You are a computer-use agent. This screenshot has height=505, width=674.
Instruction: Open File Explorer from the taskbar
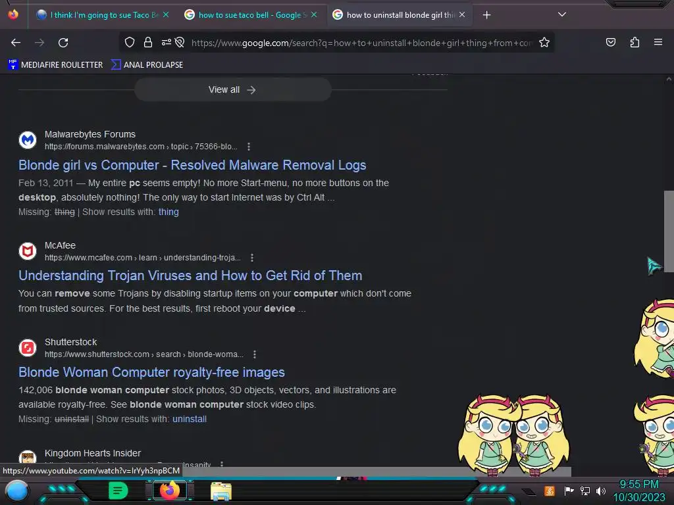click(x=221, y=491)
